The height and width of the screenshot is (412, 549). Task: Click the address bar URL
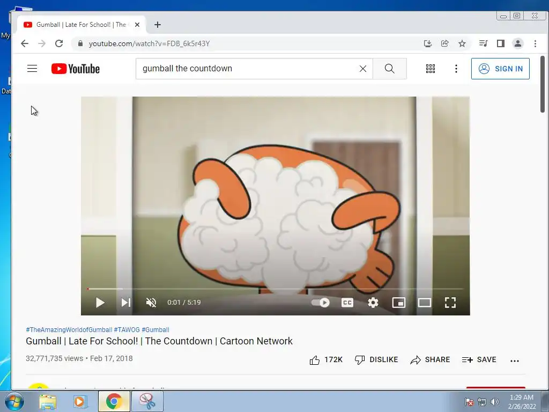tap(149, 44)
